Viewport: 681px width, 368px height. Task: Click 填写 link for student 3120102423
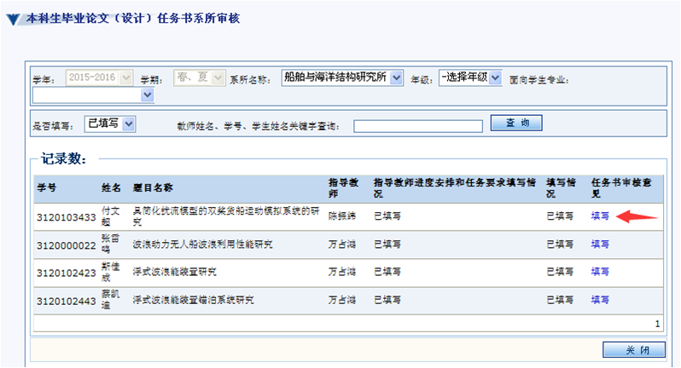pos(600,273)
